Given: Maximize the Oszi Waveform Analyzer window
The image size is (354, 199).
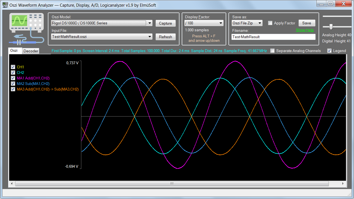Looking at the screenshot, I should [330, 4].
